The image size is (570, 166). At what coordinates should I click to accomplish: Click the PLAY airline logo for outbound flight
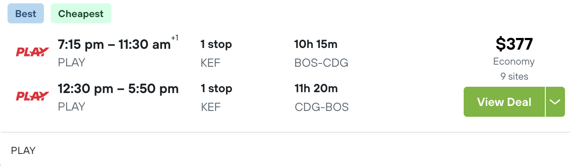coord(33,52)
